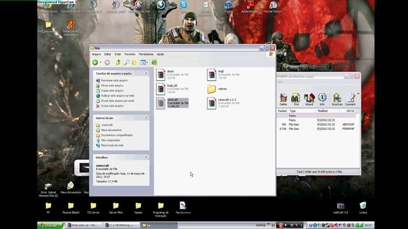Open the Favoritos menu
The width and height of the screenshot is (408, 229).
130,54
